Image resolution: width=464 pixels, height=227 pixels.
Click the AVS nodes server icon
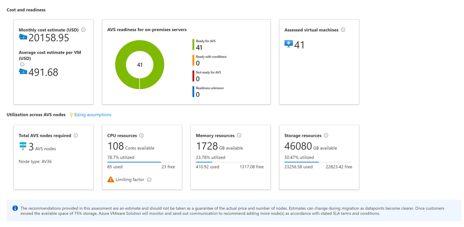[x=23, y=147]
